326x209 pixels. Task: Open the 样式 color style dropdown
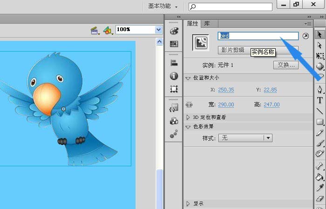coord(245,138)
